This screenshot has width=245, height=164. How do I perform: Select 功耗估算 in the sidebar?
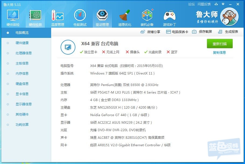click(x=26, y=124)
